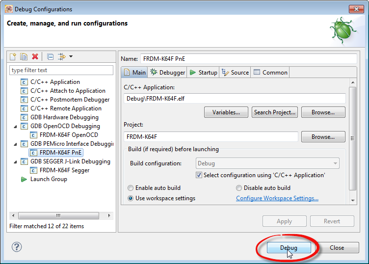Image resolution: width=369 pixels, height=264 pixels.
Task: Select the Enable auto build radio button
Action: click(x=131, y=188)
